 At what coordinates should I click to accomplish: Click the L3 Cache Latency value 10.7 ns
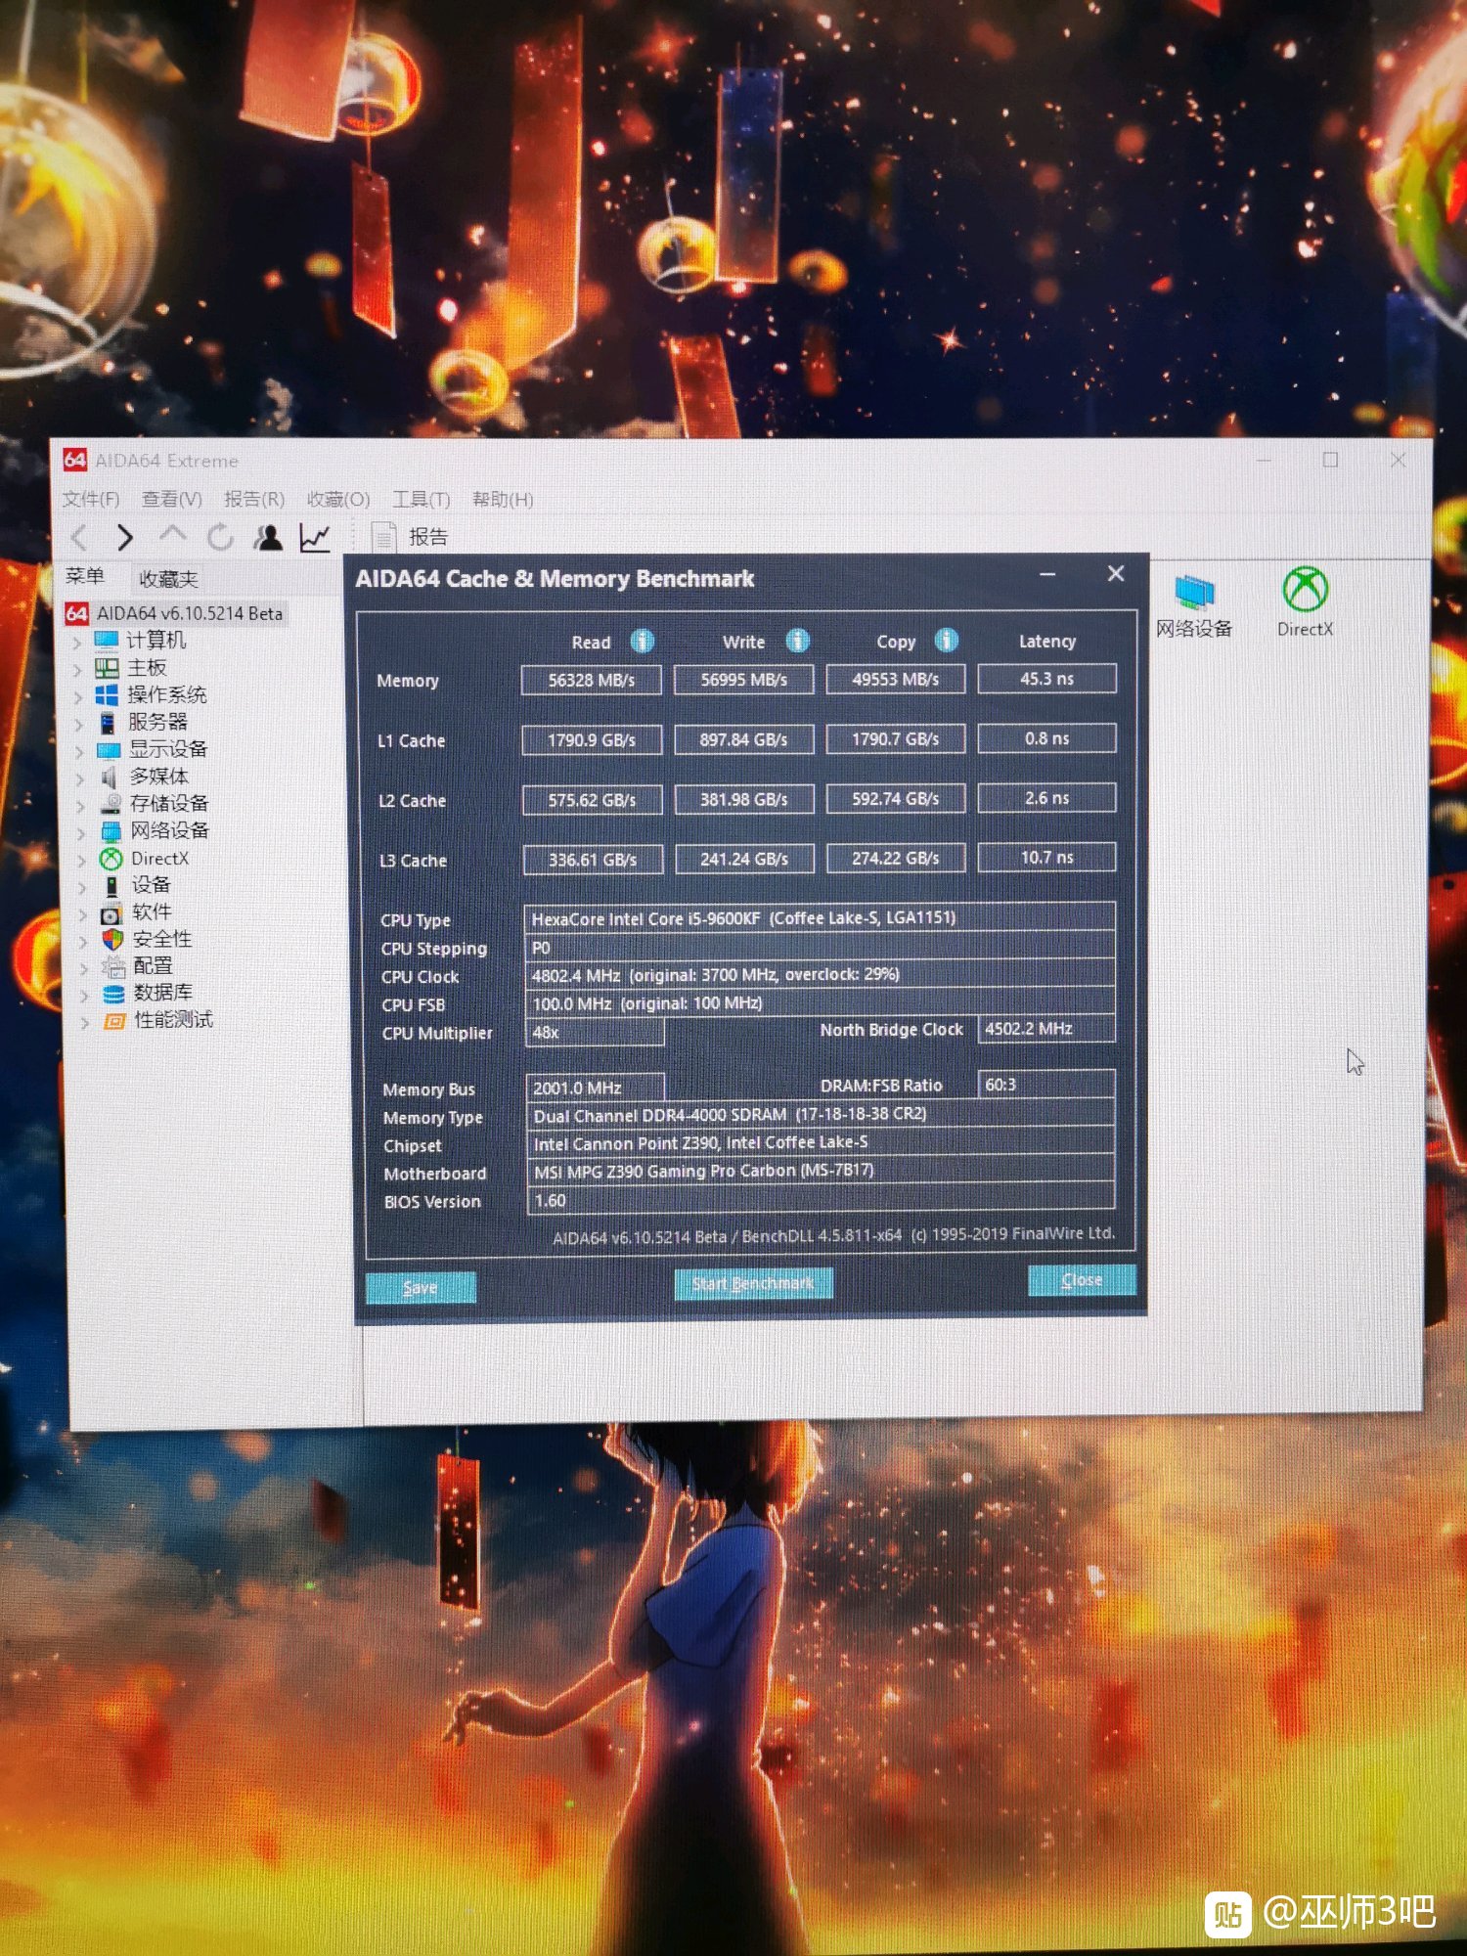(x=1046, y=857)
